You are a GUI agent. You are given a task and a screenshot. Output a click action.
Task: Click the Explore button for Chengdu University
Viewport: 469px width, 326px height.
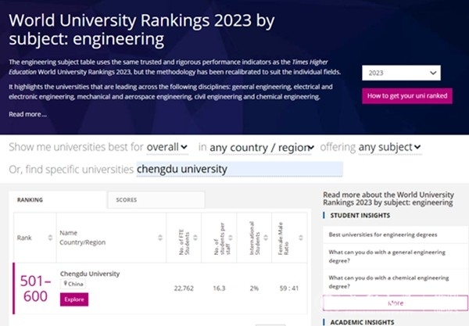[x=74, y=299]
